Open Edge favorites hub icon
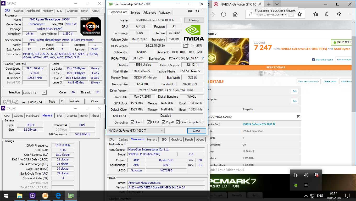Viewport: 356px width, 201px height. pos(316,14)
